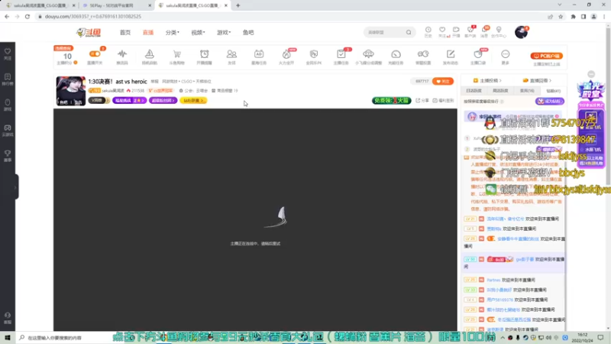The width and height of the screenshot is (611, 344).
Task: Click the Douyu logo
Action: coord(89,32)
